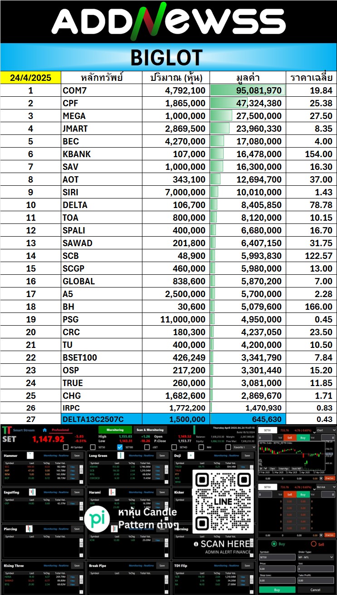Image resolution: width=337 pixels, height=595 pixels.
Task: Save the Long Green pattern scan
Action: [162, 455]
